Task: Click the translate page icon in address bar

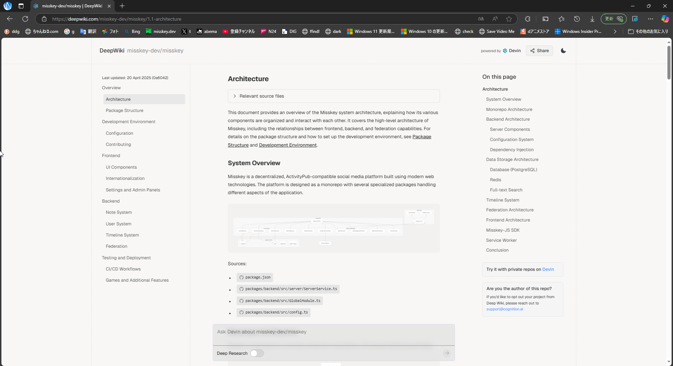Action: point(481,19)
